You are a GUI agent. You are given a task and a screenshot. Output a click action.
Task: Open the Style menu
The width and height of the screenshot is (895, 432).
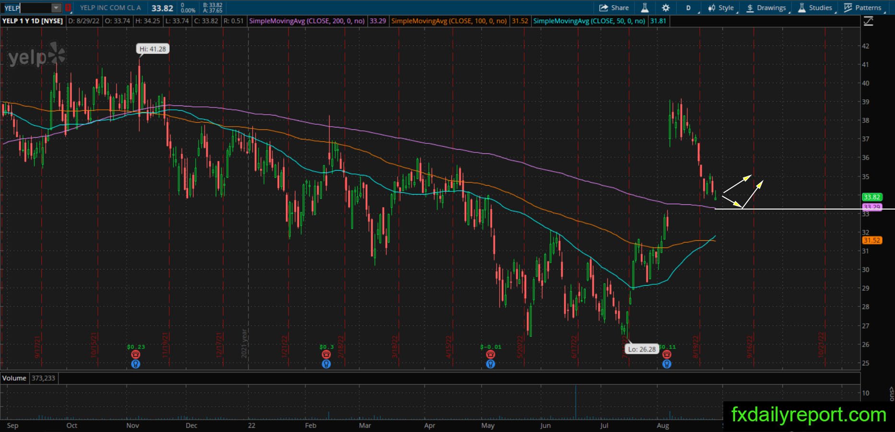click(x=721, y=8)
